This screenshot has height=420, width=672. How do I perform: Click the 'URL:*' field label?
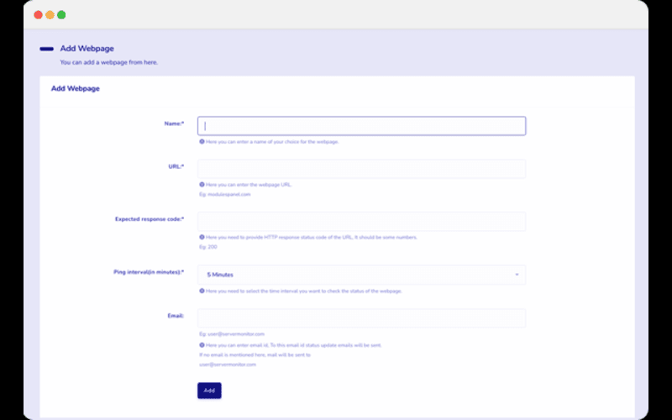(x=176, y=166)
